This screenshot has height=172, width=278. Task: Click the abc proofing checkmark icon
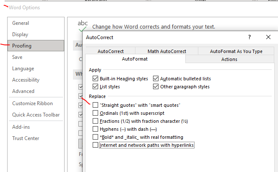coord(83,26)
